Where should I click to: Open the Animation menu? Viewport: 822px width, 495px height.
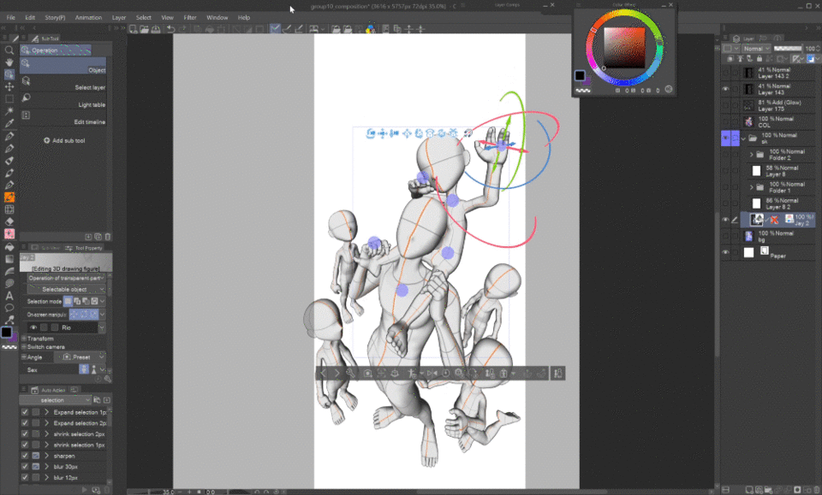tap(88, 17)
